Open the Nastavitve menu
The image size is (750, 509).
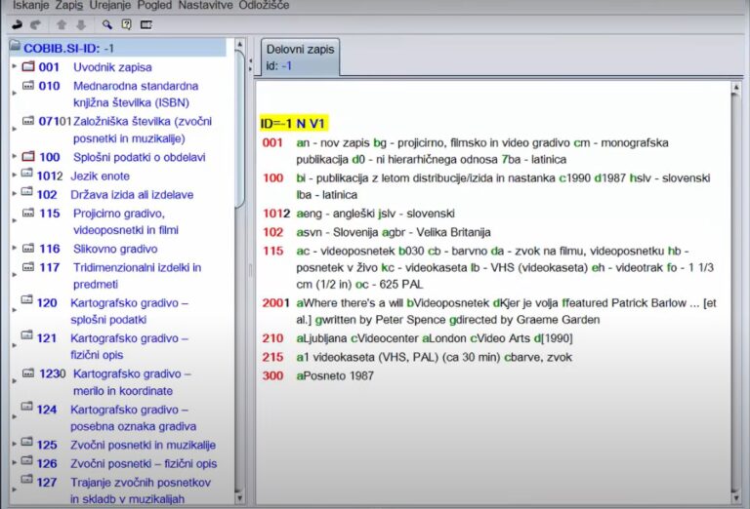205,6
